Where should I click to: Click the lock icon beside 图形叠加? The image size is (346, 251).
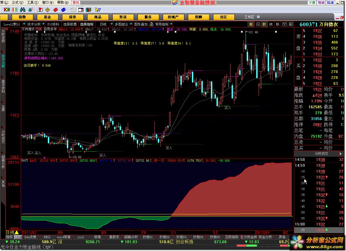pyautogui.click(x=151, y=24)
